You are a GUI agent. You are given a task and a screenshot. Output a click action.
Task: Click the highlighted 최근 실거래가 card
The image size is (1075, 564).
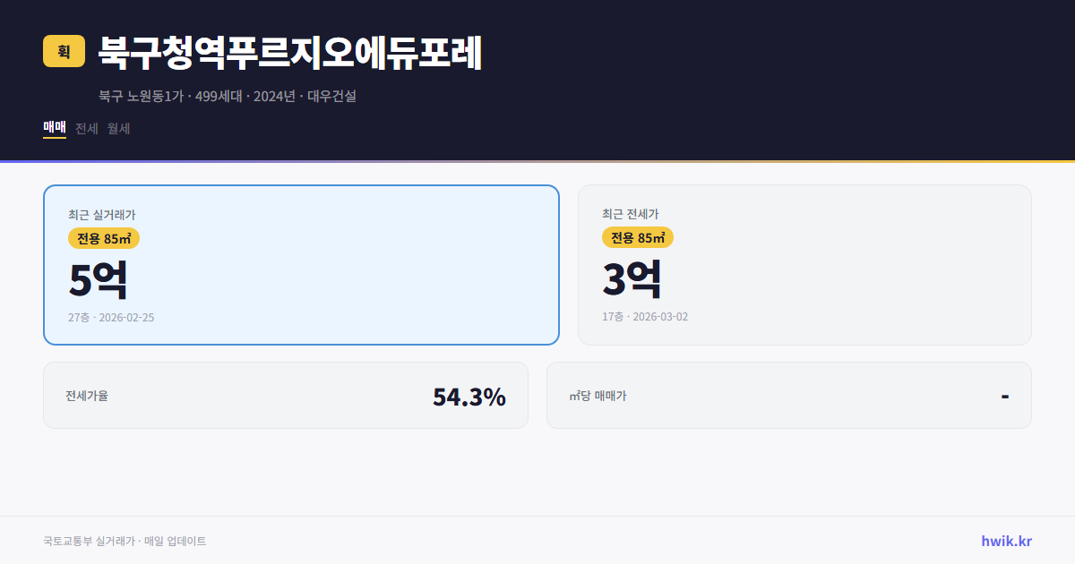click(x=301, y=264)
